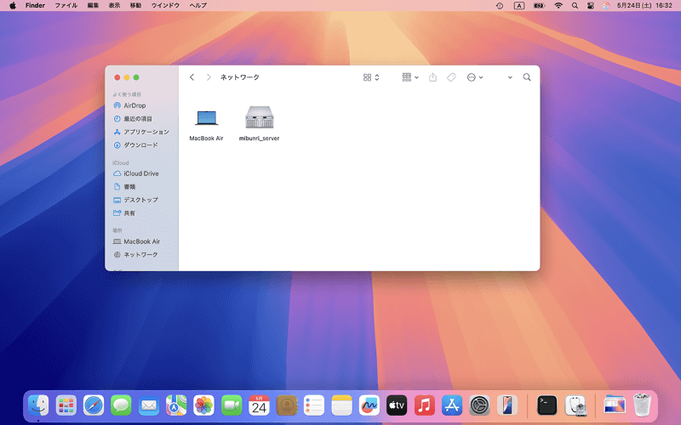Open Apple TV from the Dock
The image size is (681, 425).
397,406
